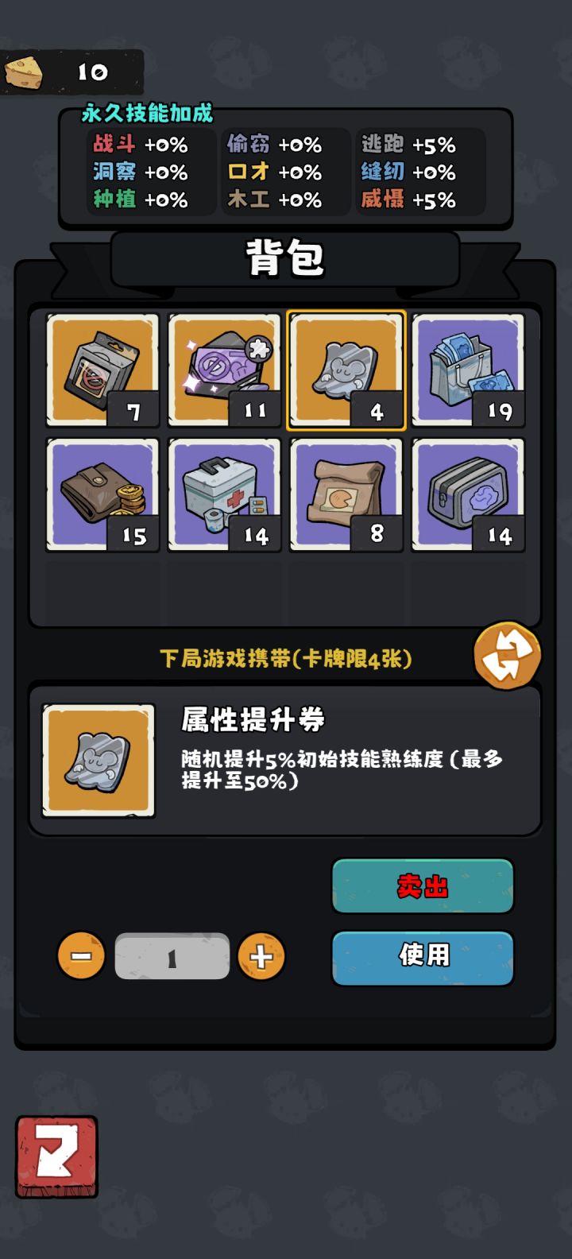Screen dimensions: 572x1259
Task: Tap the cheese currency icon
Action: (25, 72)
